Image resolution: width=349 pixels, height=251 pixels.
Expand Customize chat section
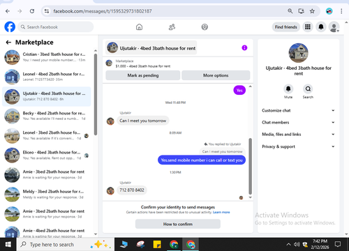point(298,110)
